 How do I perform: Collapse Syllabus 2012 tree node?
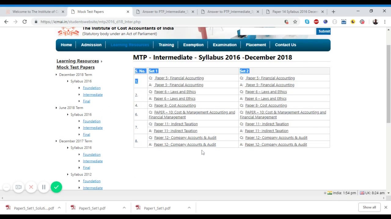(68, 174)
